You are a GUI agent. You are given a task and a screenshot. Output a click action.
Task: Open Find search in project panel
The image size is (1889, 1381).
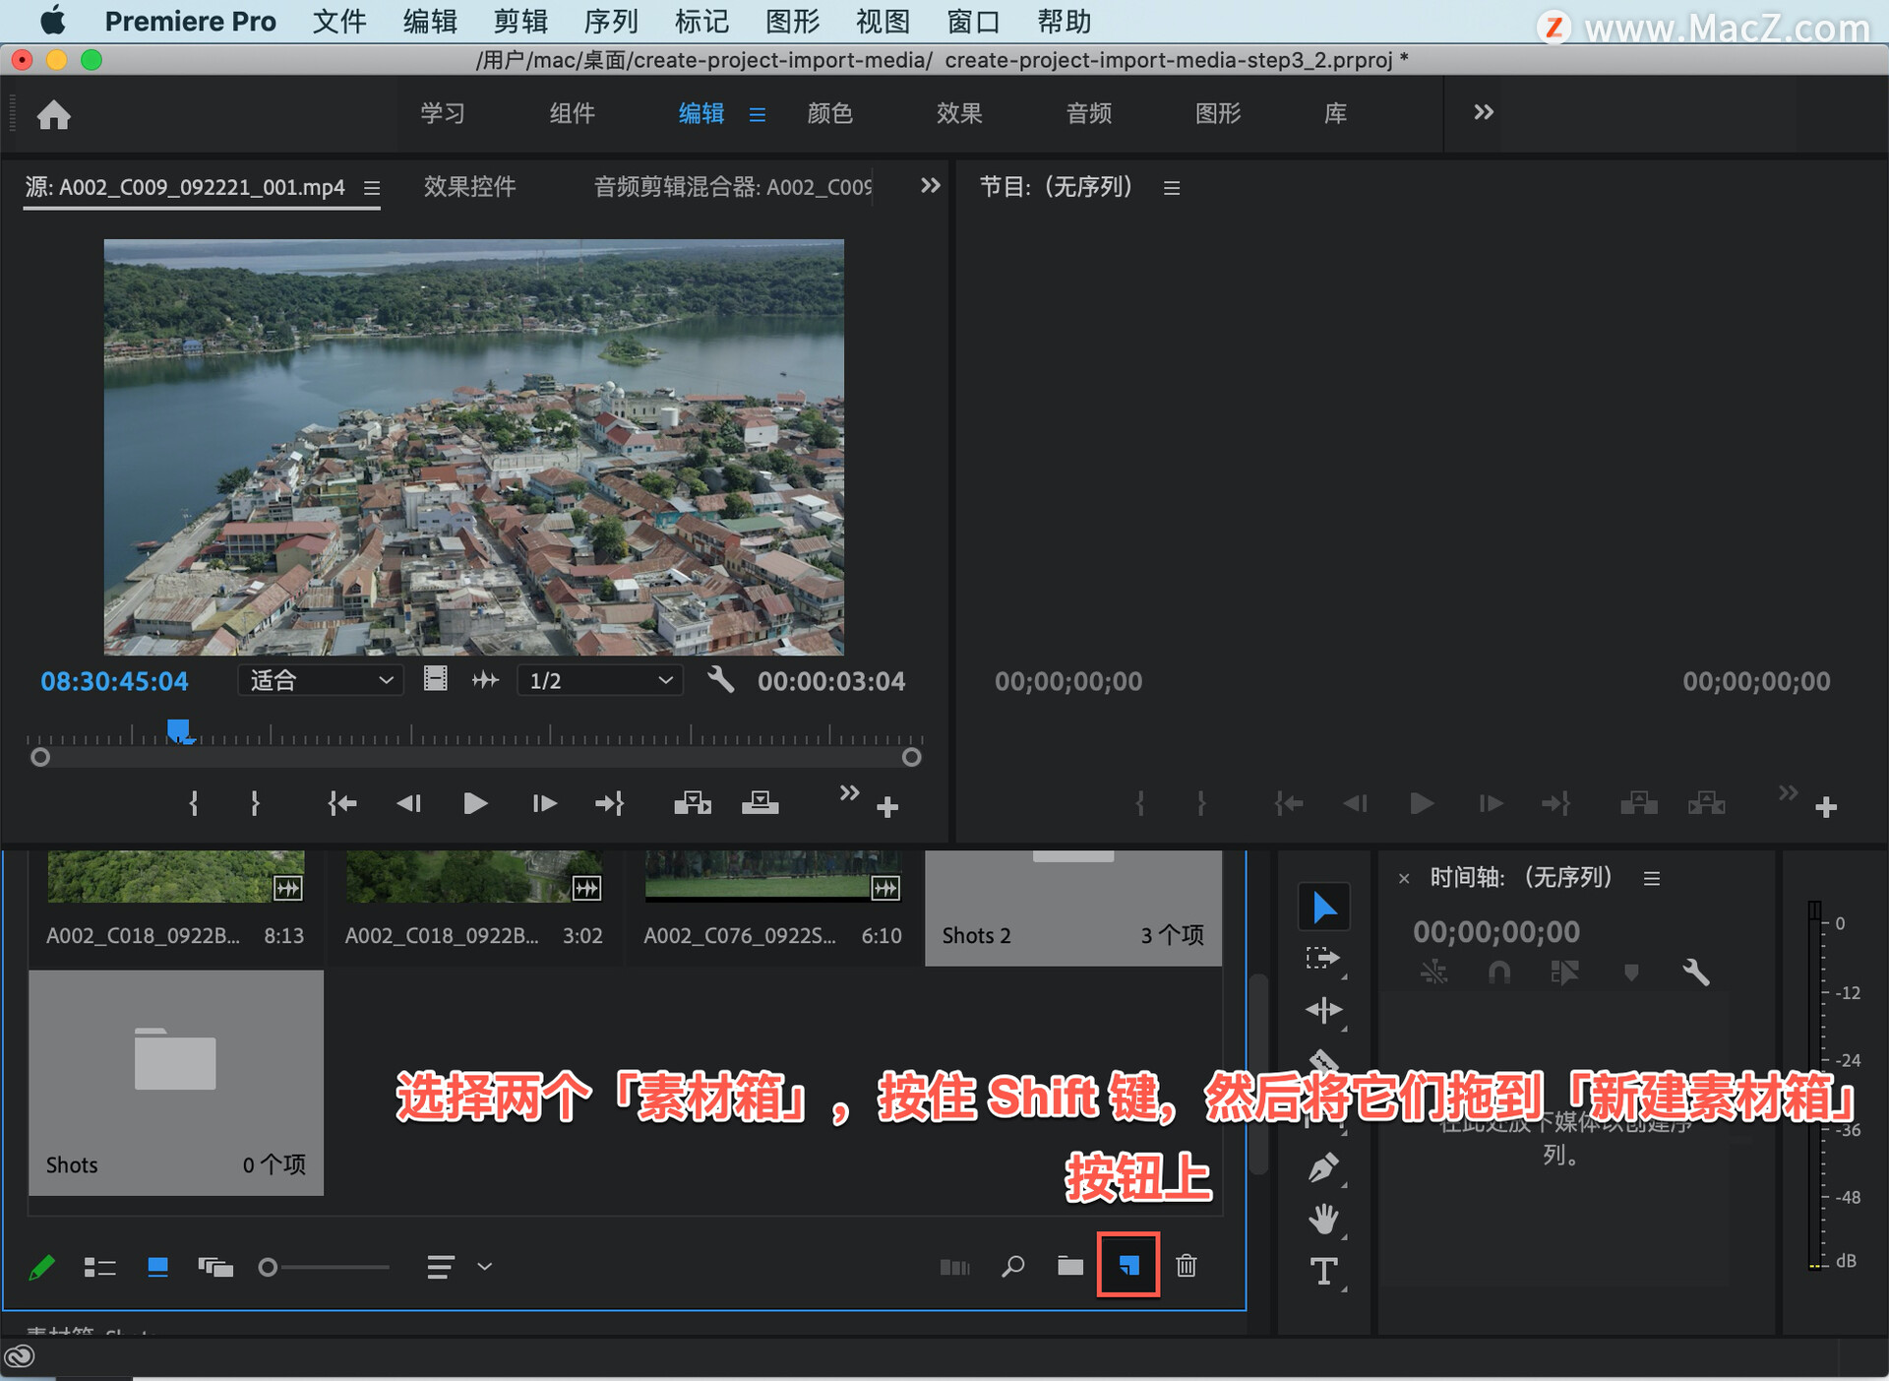click(x=1012, y=1266)
